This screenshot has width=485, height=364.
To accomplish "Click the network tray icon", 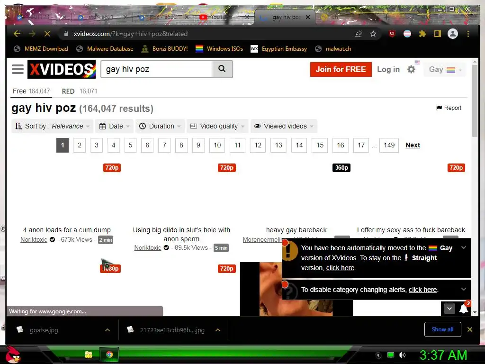I will point(391,355).
